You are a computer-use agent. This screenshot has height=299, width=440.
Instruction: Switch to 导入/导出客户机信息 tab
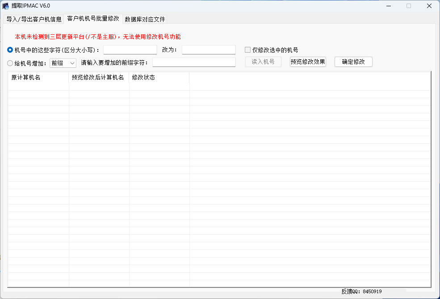tap(34, 19)
